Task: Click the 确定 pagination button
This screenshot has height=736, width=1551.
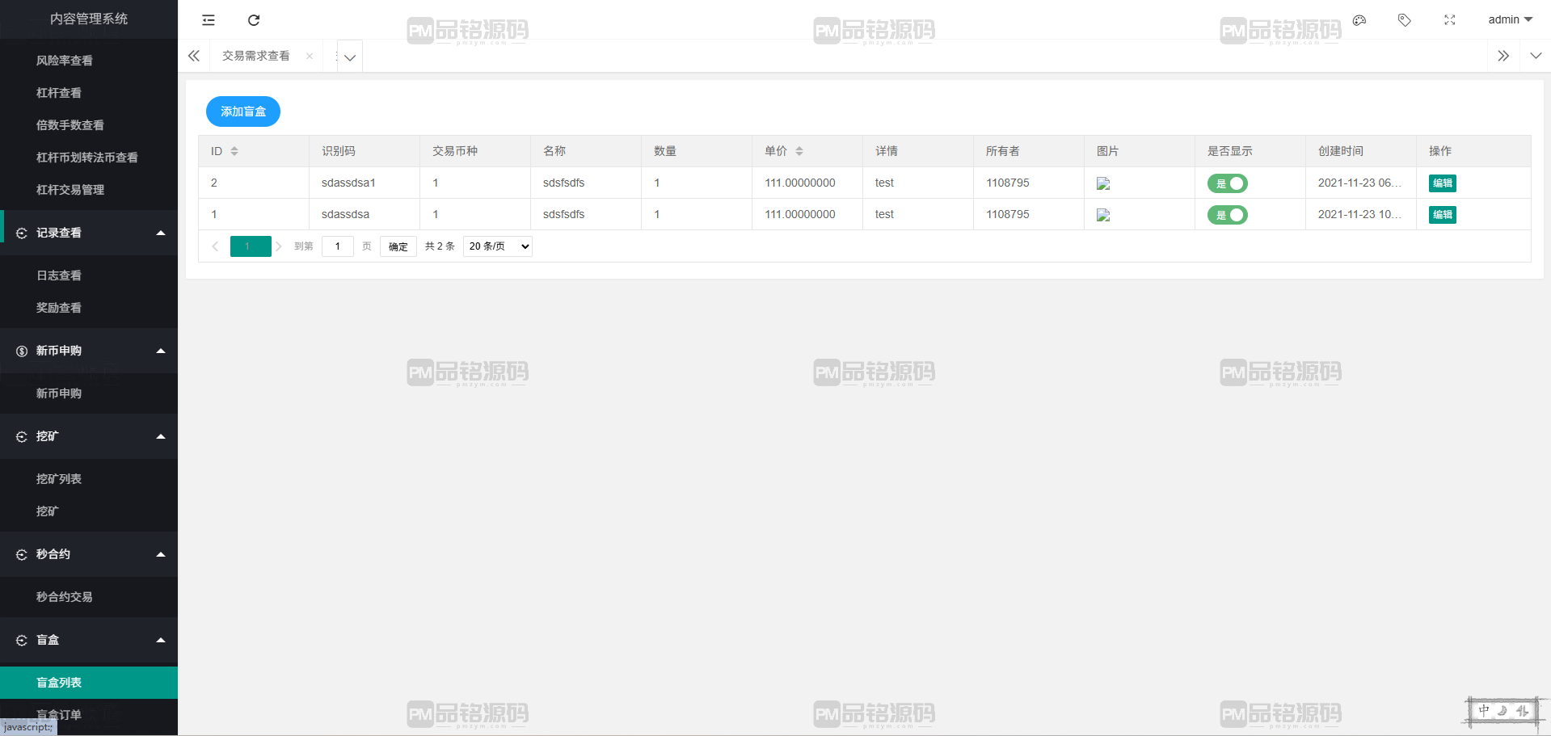Action: pyautogui.click(x=398, y=246)
